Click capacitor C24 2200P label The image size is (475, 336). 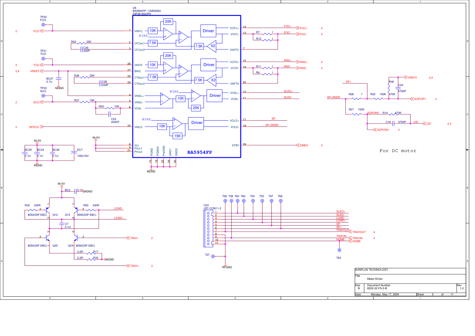pos(115,120)
